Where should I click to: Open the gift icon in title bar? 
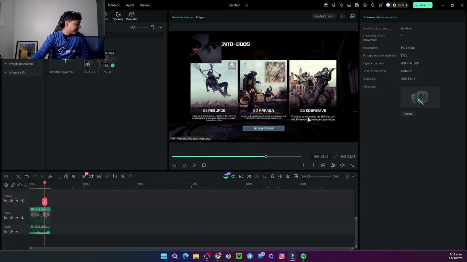(326, 5)
